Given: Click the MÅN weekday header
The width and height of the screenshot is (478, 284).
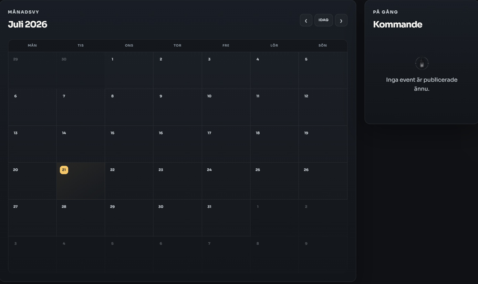Looking at the screenshot, I should pyautogui.click(x=32, y=45).
